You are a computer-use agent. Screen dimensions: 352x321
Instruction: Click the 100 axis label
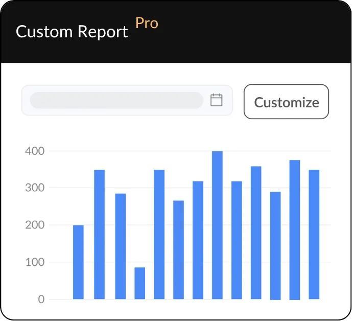(x=35, y=262)
